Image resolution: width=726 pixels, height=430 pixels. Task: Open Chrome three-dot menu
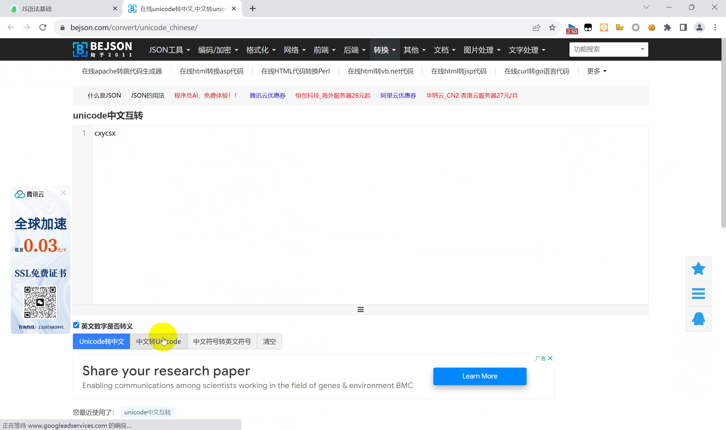pos(715,27)
